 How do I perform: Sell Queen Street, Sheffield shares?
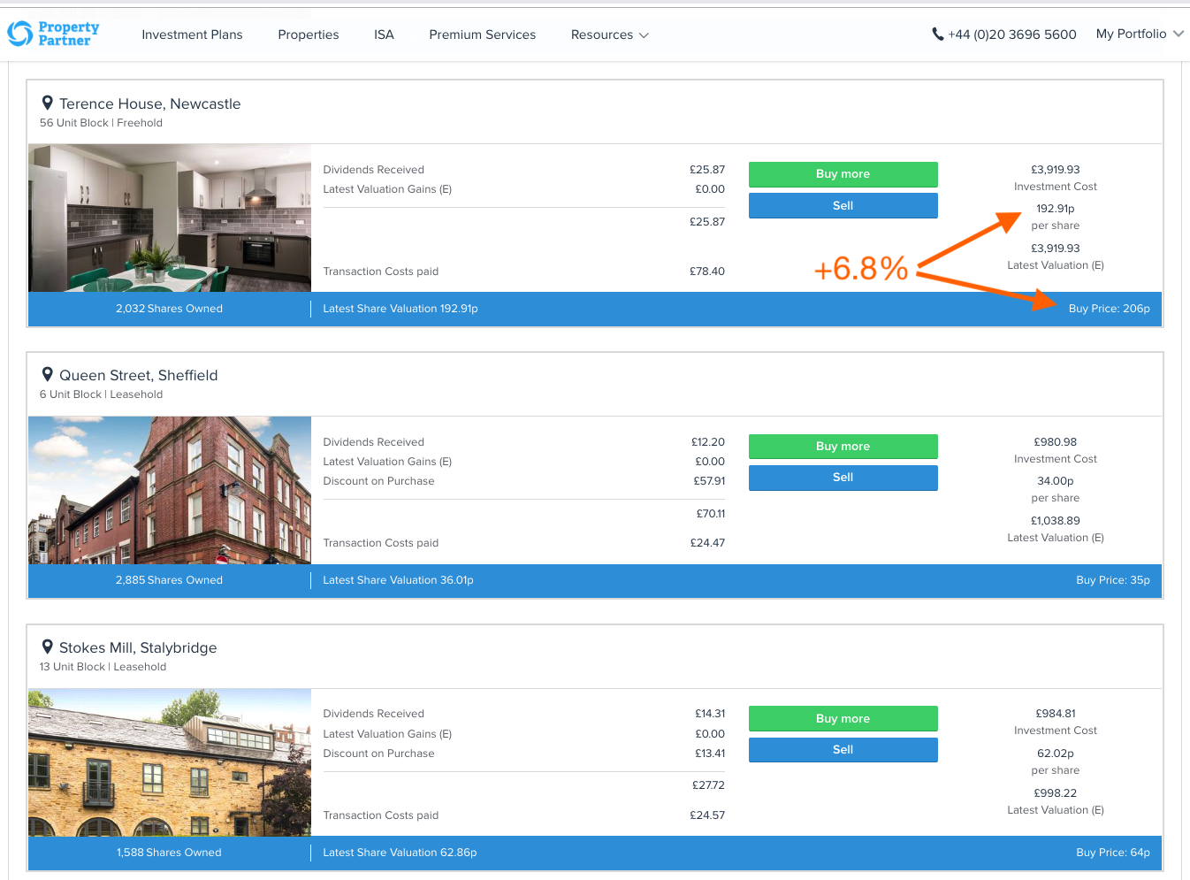(x=843, y=478)
